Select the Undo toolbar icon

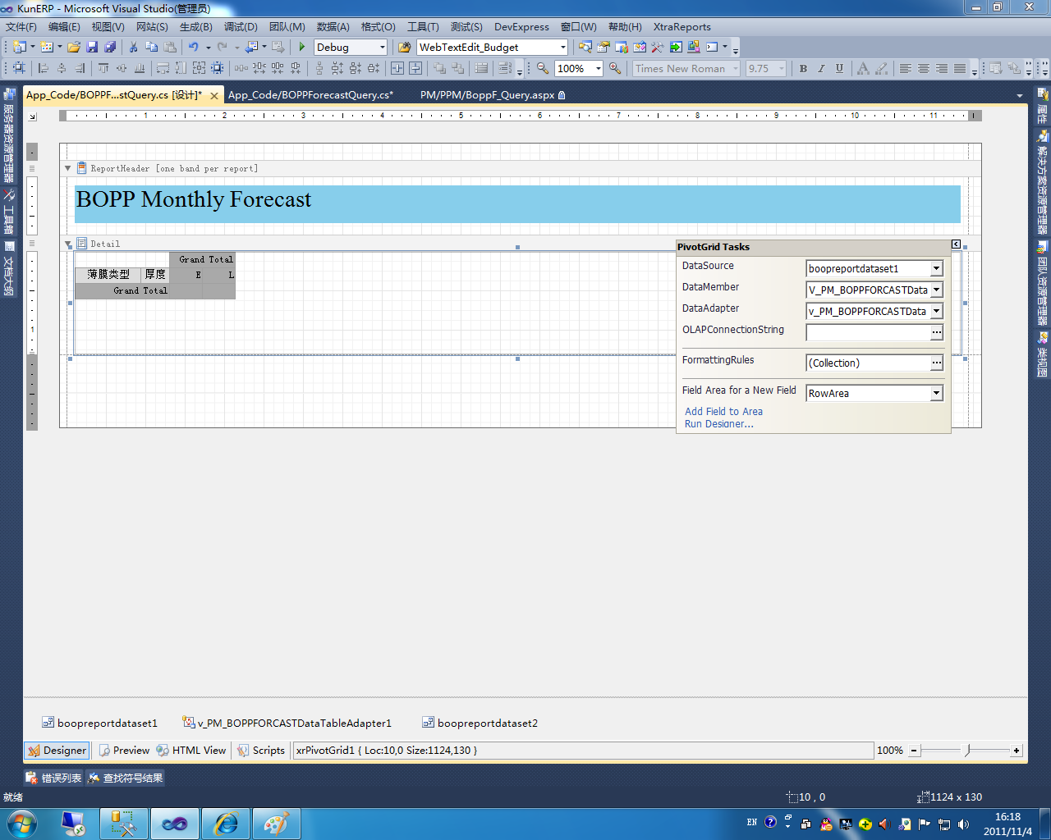point(190,48)
